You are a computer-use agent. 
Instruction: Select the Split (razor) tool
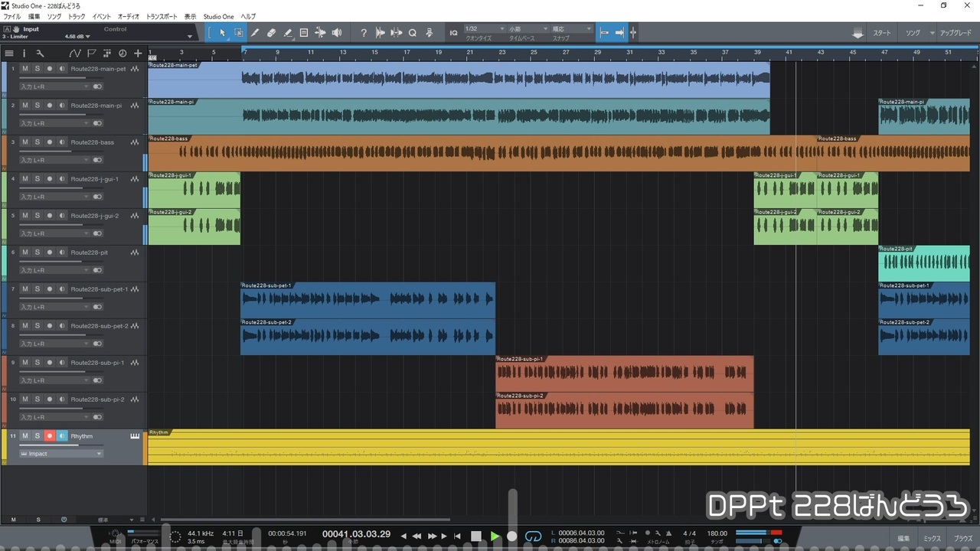click(x=255, y=33)
